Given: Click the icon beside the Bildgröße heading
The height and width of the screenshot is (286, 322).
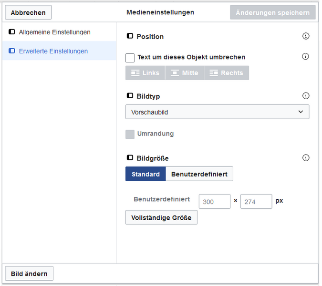Looking at the screenshot, I should tap(130, 158).
